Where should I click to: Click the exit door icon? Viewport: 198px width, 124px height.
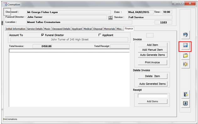click(185, 94)
